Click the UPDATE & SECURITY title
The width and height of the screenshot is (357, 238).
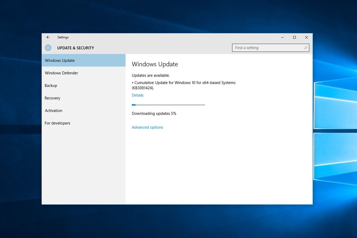[x=76, y=48]
